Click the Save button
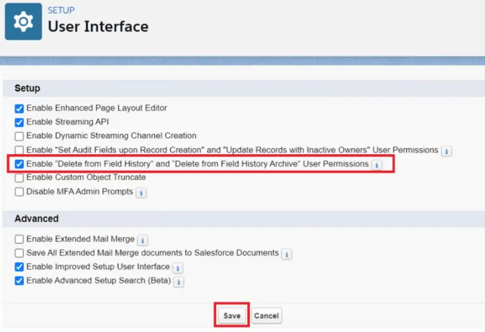 231,315
